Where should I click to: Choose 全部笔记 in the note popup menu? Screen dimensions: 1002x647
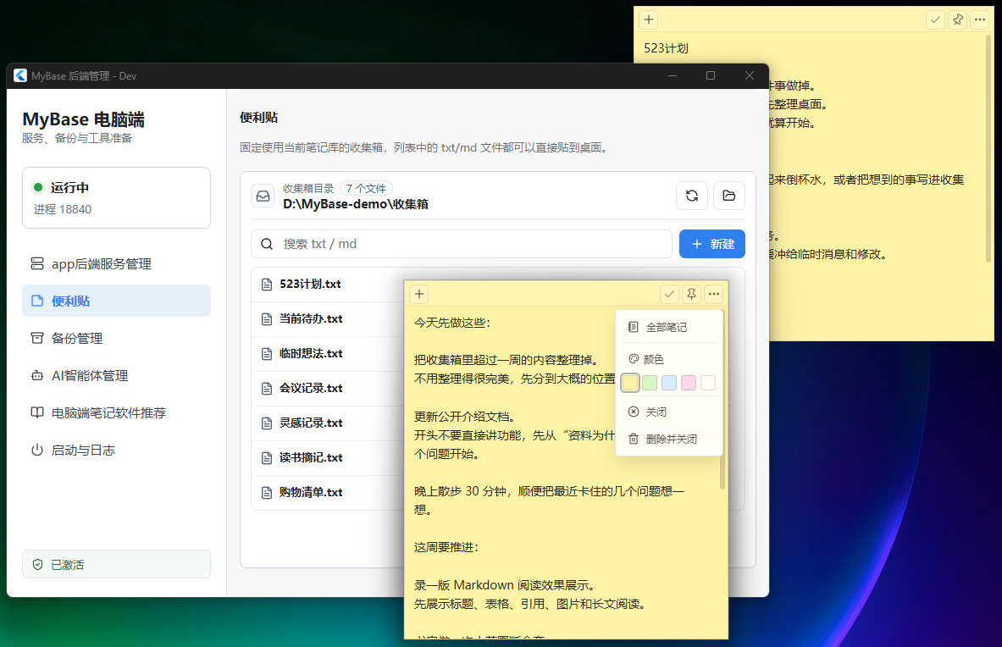point(669,327)
